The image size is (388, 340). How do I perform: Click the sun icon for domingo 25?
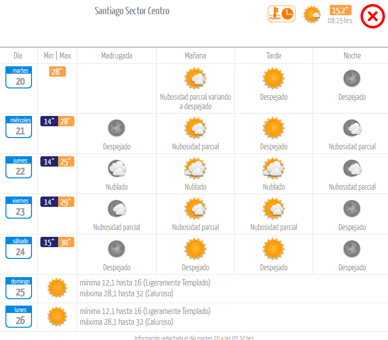point(57,288)
